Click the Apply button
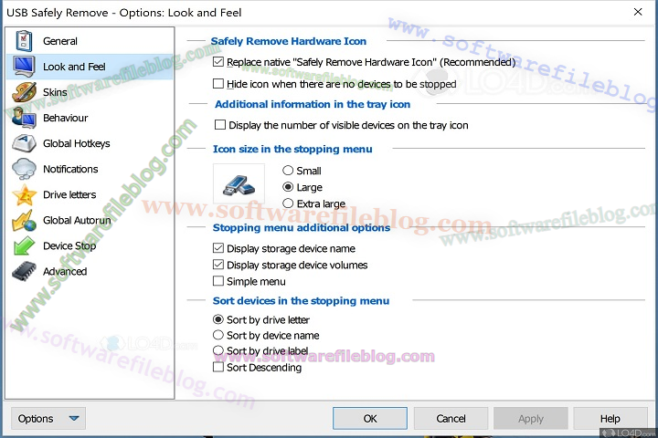Viewport: 658px width, 438px height. point(530,418)
